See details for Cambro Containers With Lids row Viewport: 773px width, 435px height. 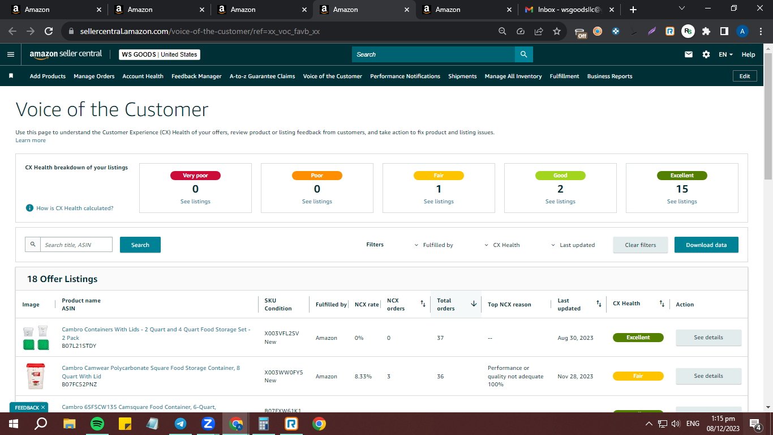tap(708, 338)
